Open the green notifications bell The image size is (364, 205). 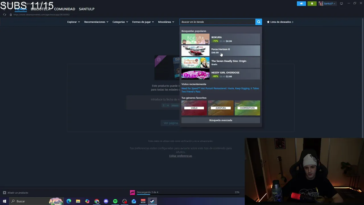pyautogui.click(x=312, y=3)
